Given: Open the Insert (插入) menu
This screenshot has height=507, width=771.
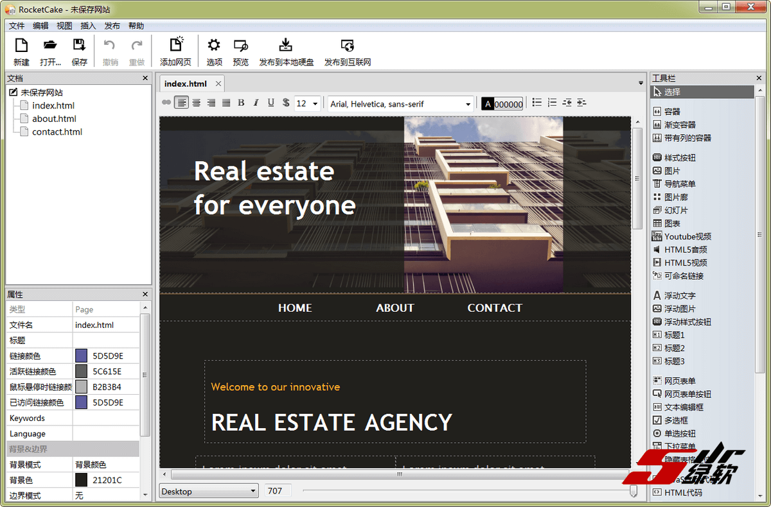Looking at the screenshot, I should (x=88, y=26).
